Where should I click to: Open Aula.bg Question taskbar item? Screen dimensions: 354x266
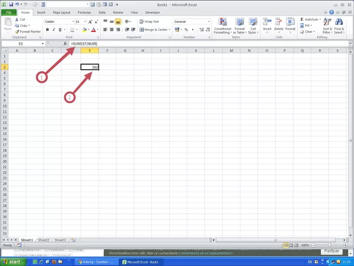click(x=96, y=262)
